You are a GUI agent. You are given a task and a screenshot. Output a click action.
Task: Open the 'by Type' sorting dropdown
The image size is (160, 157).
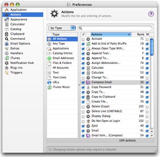coord(62,28)
